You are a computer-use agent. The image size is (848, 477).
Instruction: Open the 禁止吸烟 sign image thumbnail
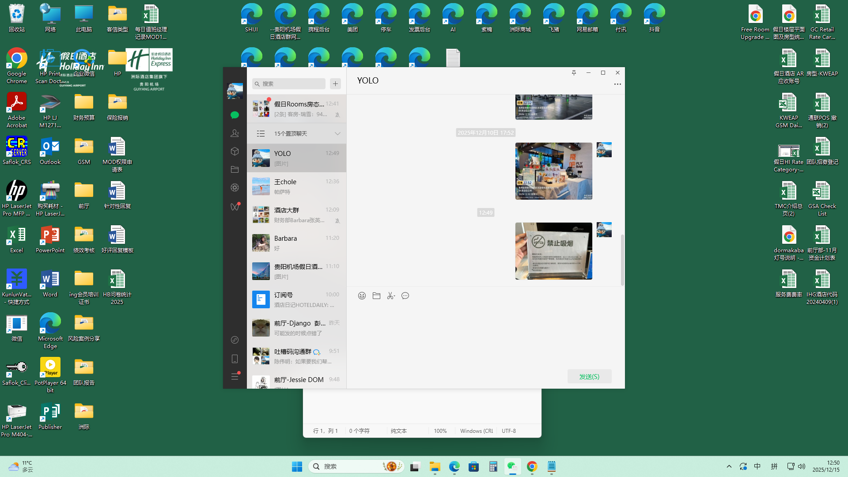553,251
